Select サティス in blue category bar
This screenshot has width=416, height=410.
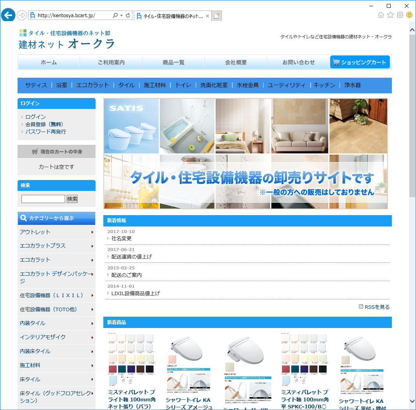(36, 85)
